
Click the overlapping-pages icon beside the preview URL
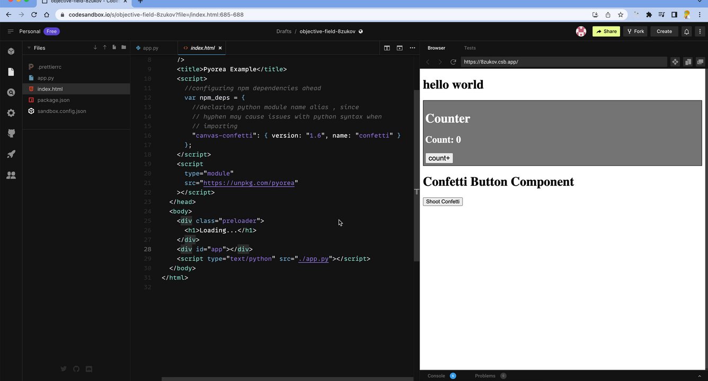tap(688, 62)
